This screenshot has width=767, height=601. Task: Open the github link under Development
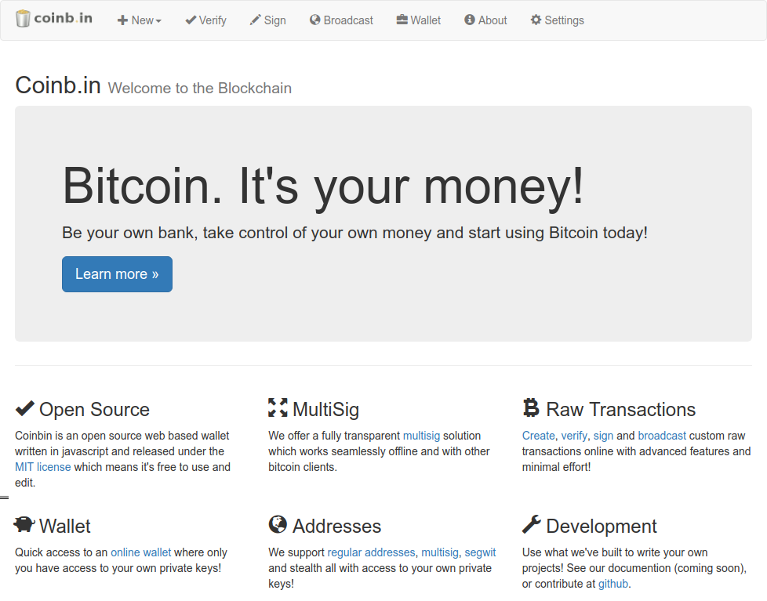pos(613,584)
